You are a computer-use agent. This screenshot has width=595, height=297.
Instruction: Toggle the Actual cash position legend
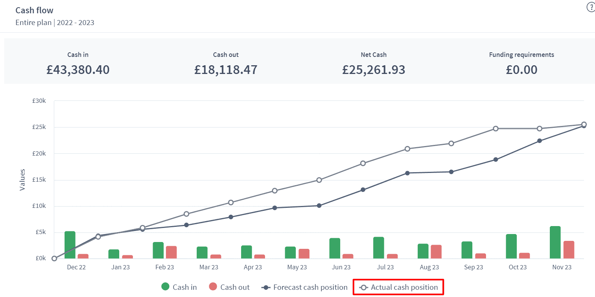(x=399, y=287)
